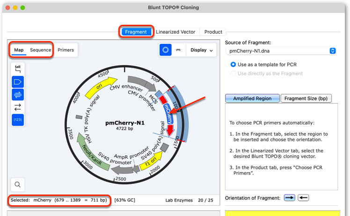Image resolution: width=350 pixels, height=216 pixels.
Task: Open the Sequence view tab
Action: click(40, 50)
